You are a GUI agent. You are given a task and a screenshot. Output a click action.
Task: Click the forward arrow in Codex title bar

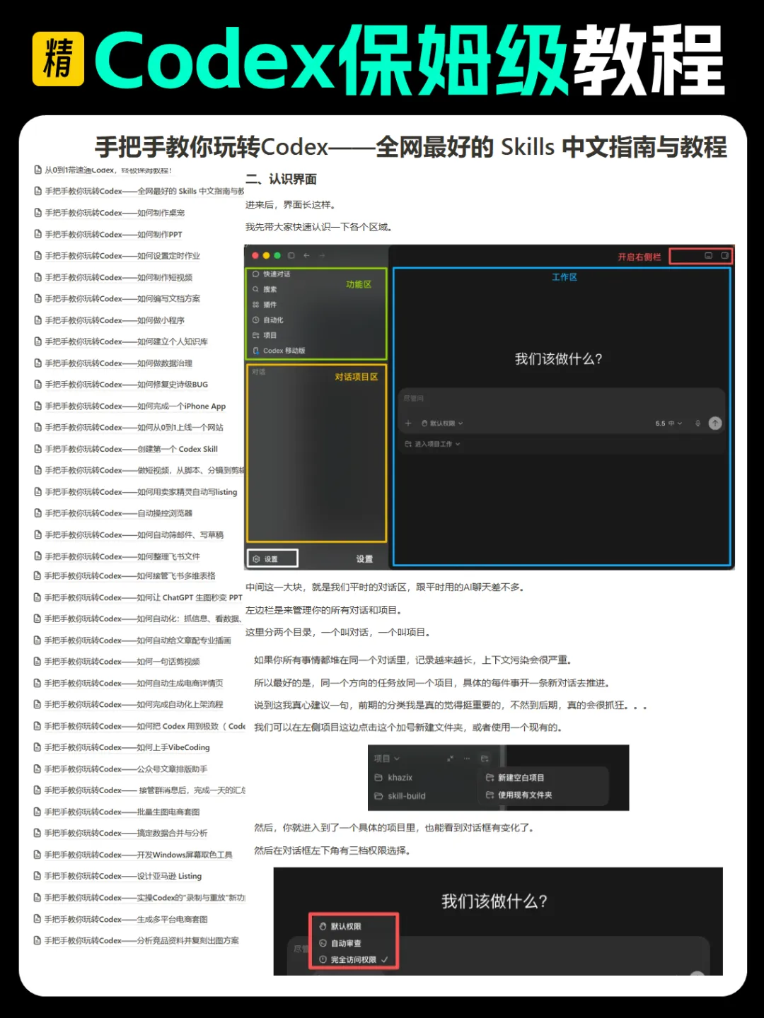click(x=322, y=255)
